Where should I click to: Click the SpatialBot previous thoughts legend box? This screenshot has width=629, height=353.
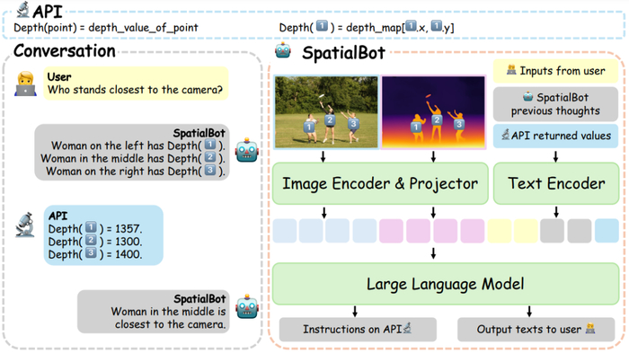[x=555, y=104]
